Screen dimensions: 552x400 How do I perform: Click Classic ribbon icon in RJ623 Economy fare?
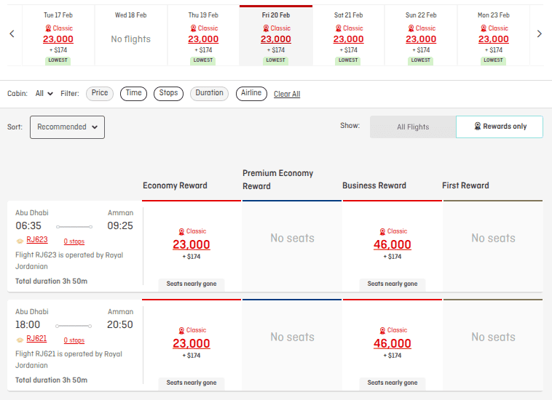pyautogui.click(x=181, y=231)
